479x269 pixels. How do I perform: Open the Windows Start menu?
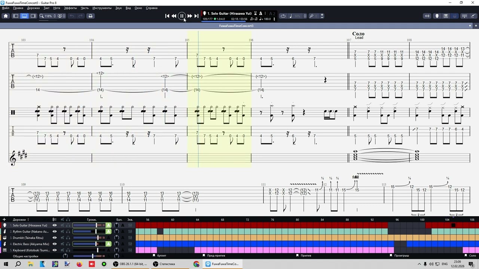click(6, 264)
